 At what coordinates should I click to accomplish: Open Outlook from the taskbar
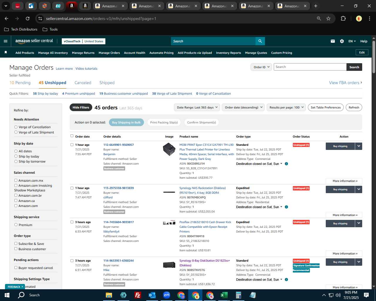[152, 295]
